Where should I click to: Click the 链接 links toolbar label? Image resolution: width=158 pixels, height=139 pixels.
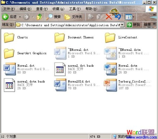click(x=147, y=25)
